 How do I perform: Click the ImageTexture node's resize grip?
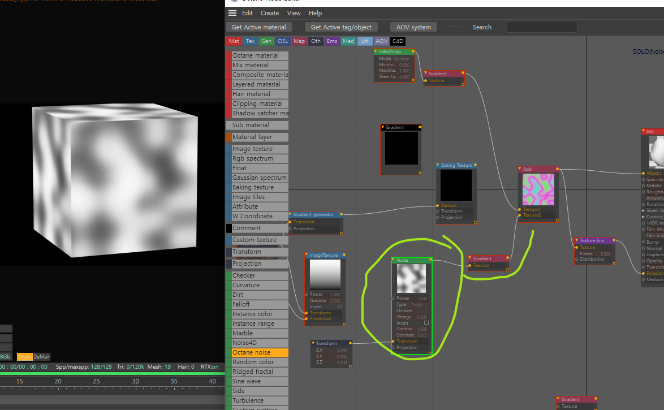(344, 325)
